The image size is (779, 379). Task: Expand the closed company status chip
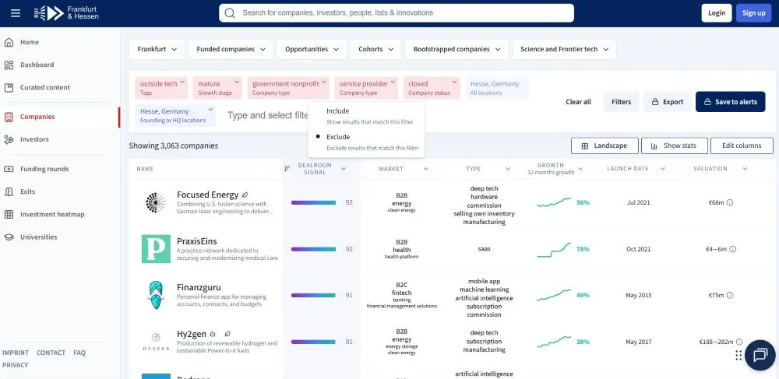454,82
